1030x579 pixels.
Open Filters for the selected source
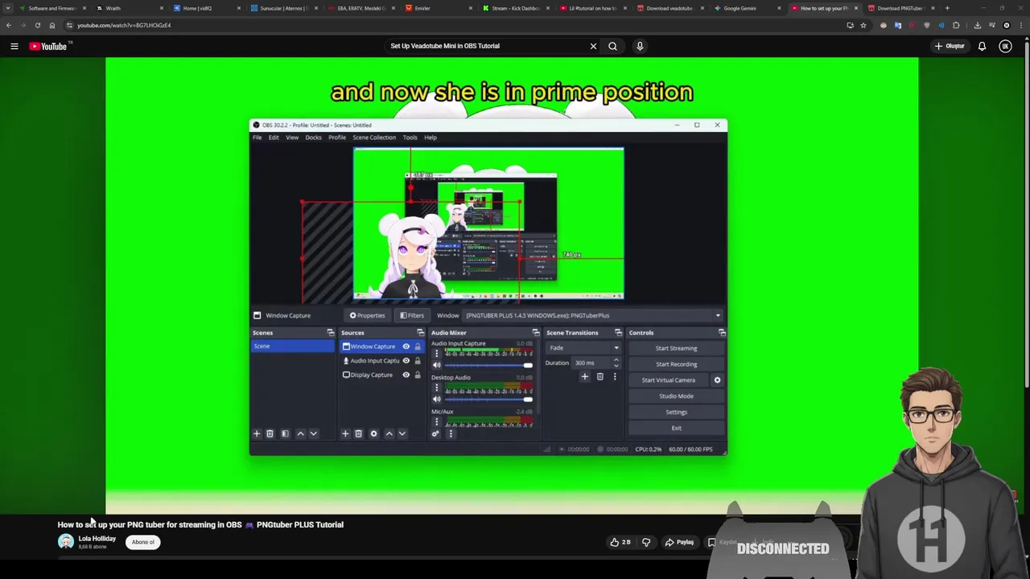tap(412, 315)
